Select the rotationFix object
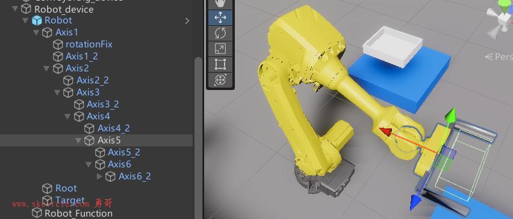Viewport: 513px width, 219px height. 89,44
